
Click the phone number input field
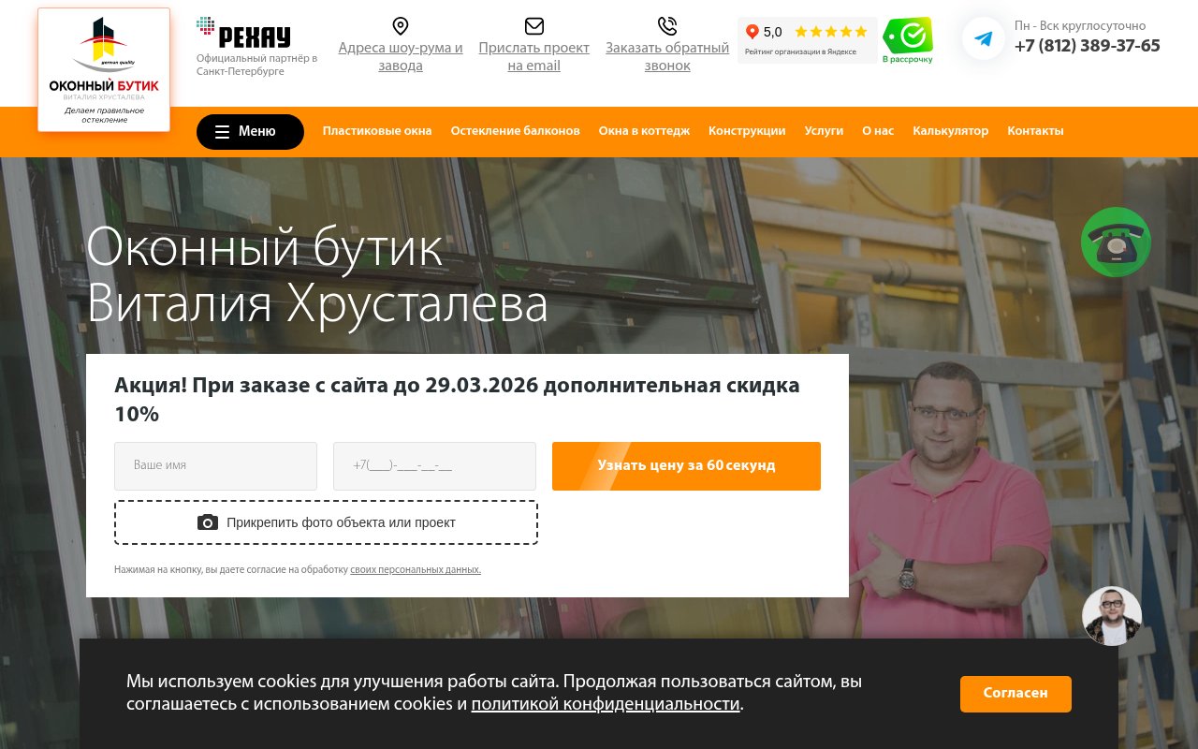tap(434, 466)
